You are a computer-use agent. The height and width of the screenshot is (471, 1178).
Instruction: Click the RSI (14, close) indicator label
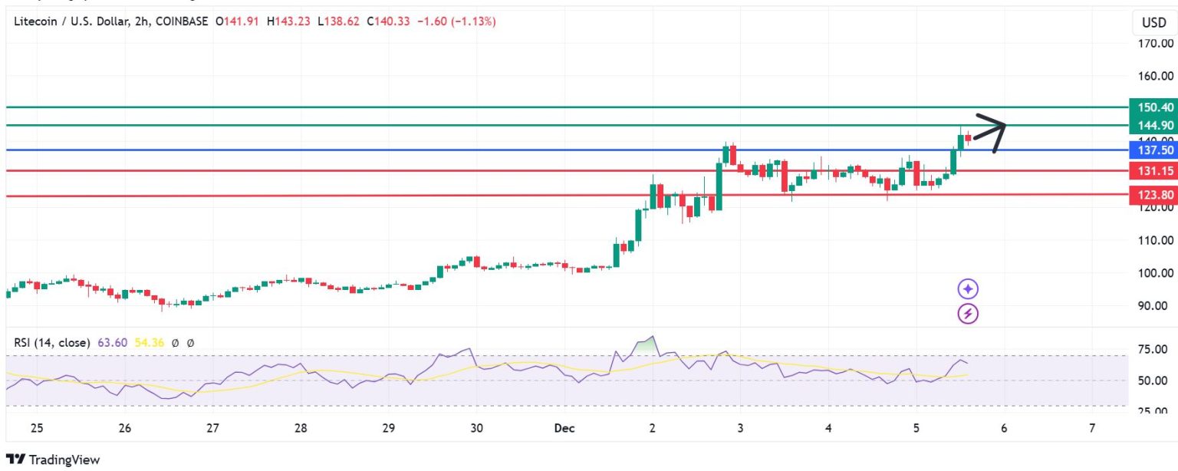[x=52, y=343]
